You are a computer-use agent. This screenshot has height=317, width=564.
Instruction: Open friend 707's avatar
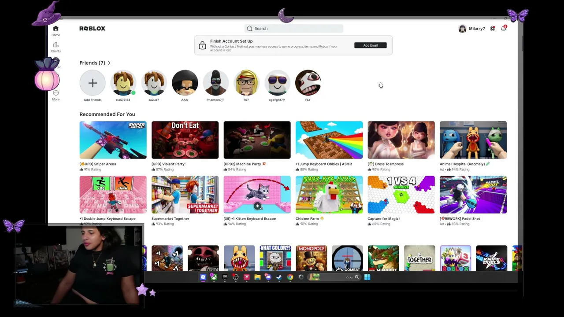click(246, 83)
